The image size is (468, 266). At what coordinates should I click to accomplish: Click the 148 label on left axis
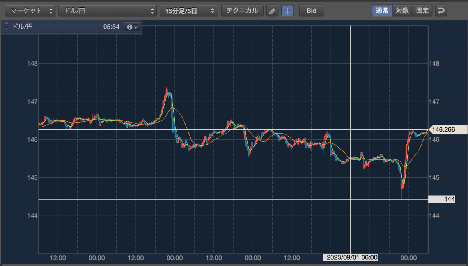point(32,64)
